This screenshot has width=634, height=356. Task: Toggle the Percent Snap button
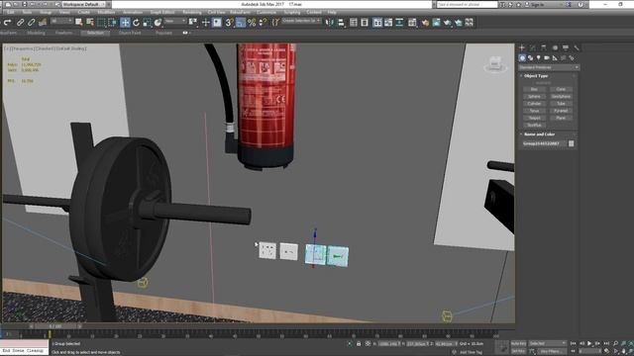(252, 22)
